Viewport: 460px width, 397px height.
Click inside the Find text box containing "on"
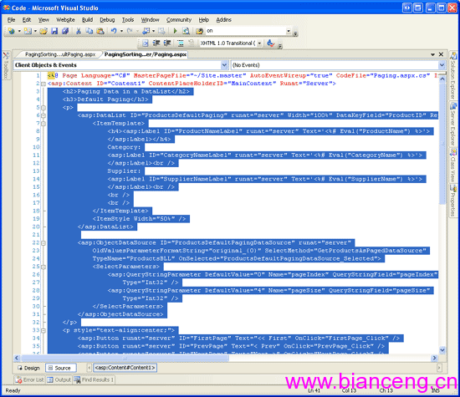tap(246, 31)
